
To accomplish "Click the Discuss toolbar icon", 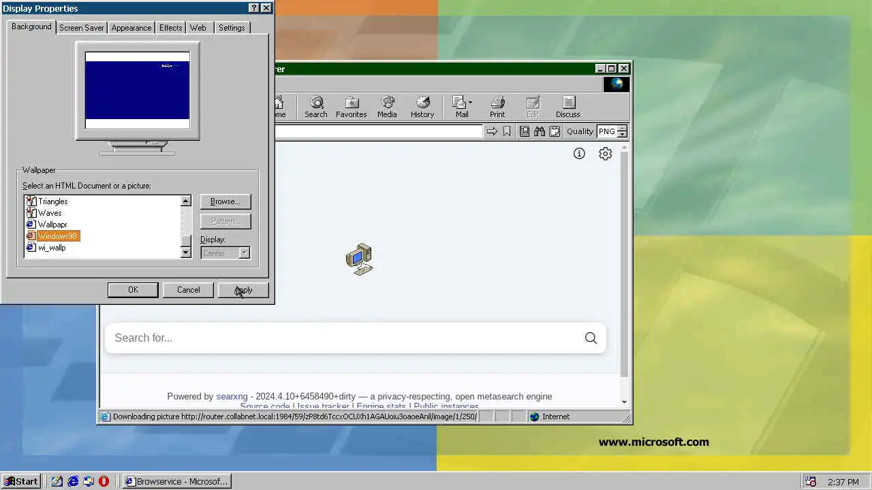I will (x=568, y=107).
